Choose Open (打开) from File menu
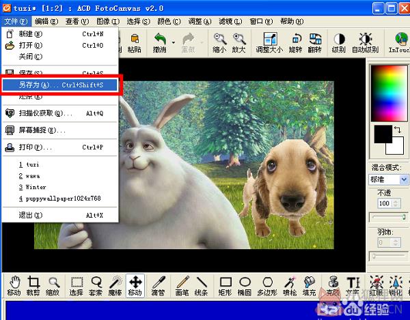This screenshot has height=320, width=410. pyautogui.click(x=60, y=46)
